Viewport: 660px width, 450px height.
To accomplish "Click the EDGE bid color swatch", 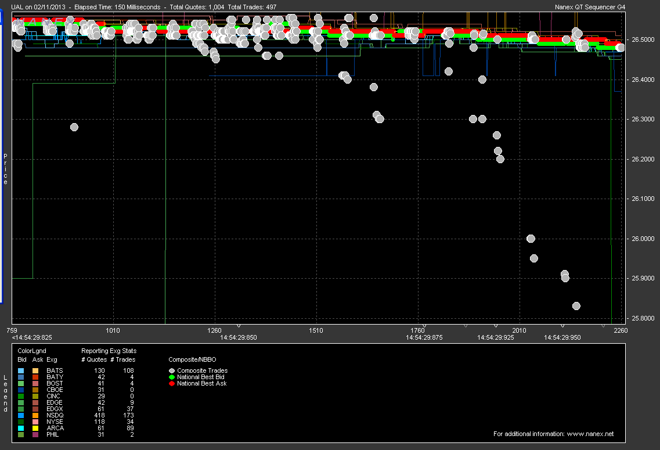I will pyautogui.click(x=21, y=402).
